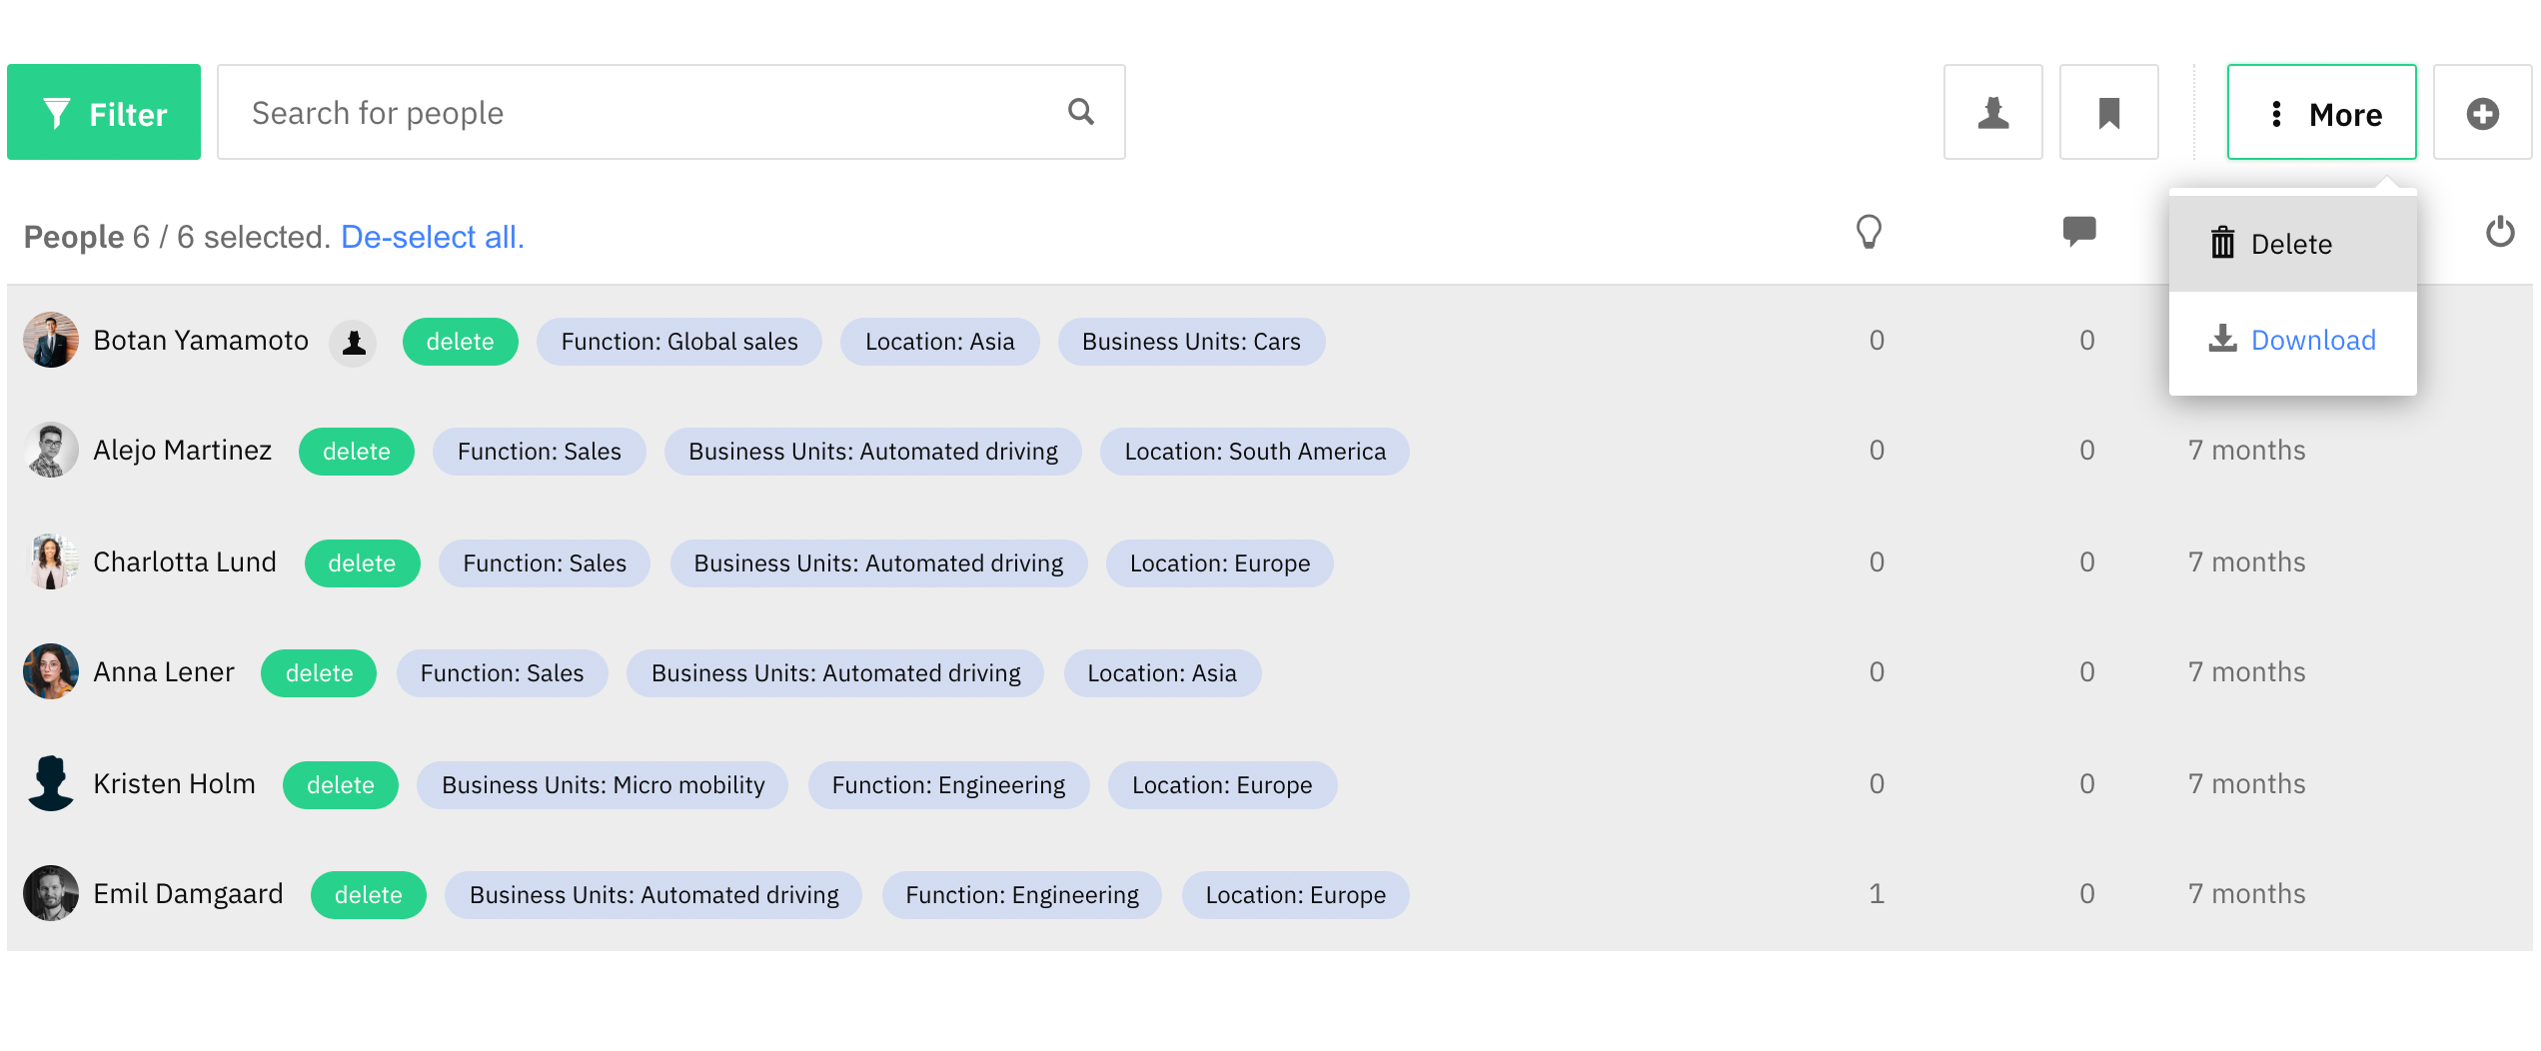This screenshot has height=1051, width=2541.
Task: Click Charlotta Lund's avatar photo
Action: (51, 561)
